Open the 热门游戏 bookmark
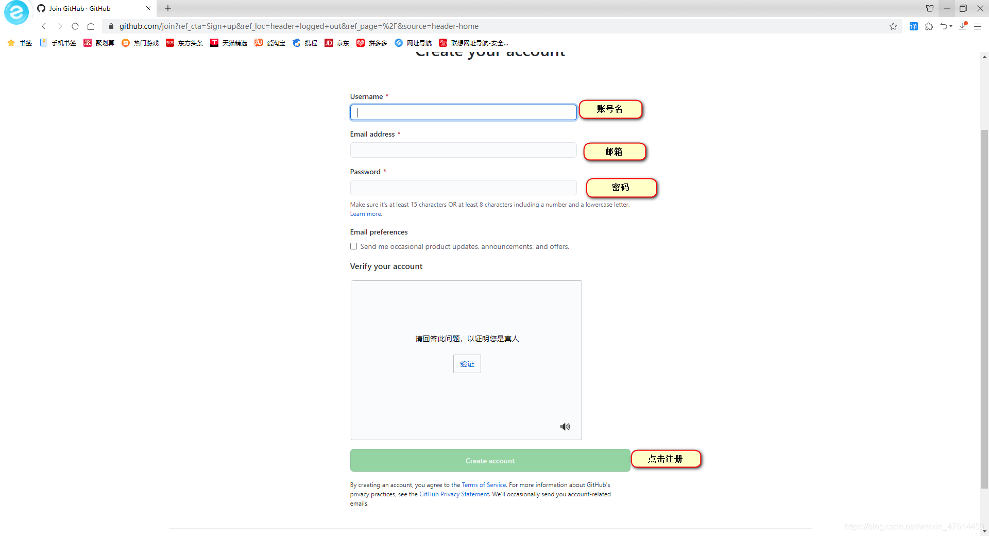The height and width of the screenshot is (536, 989). [140, 43]
